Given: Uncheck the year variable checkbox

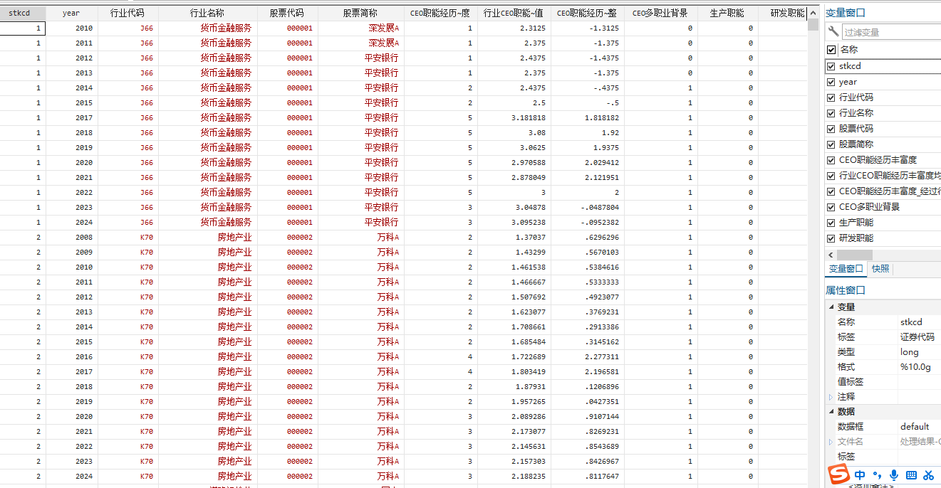Looking at the screenshot, I should [x=831, y=82].
